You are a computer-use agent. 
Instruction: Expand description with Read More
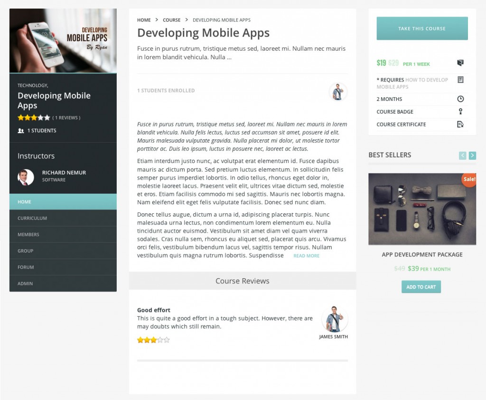306,256
